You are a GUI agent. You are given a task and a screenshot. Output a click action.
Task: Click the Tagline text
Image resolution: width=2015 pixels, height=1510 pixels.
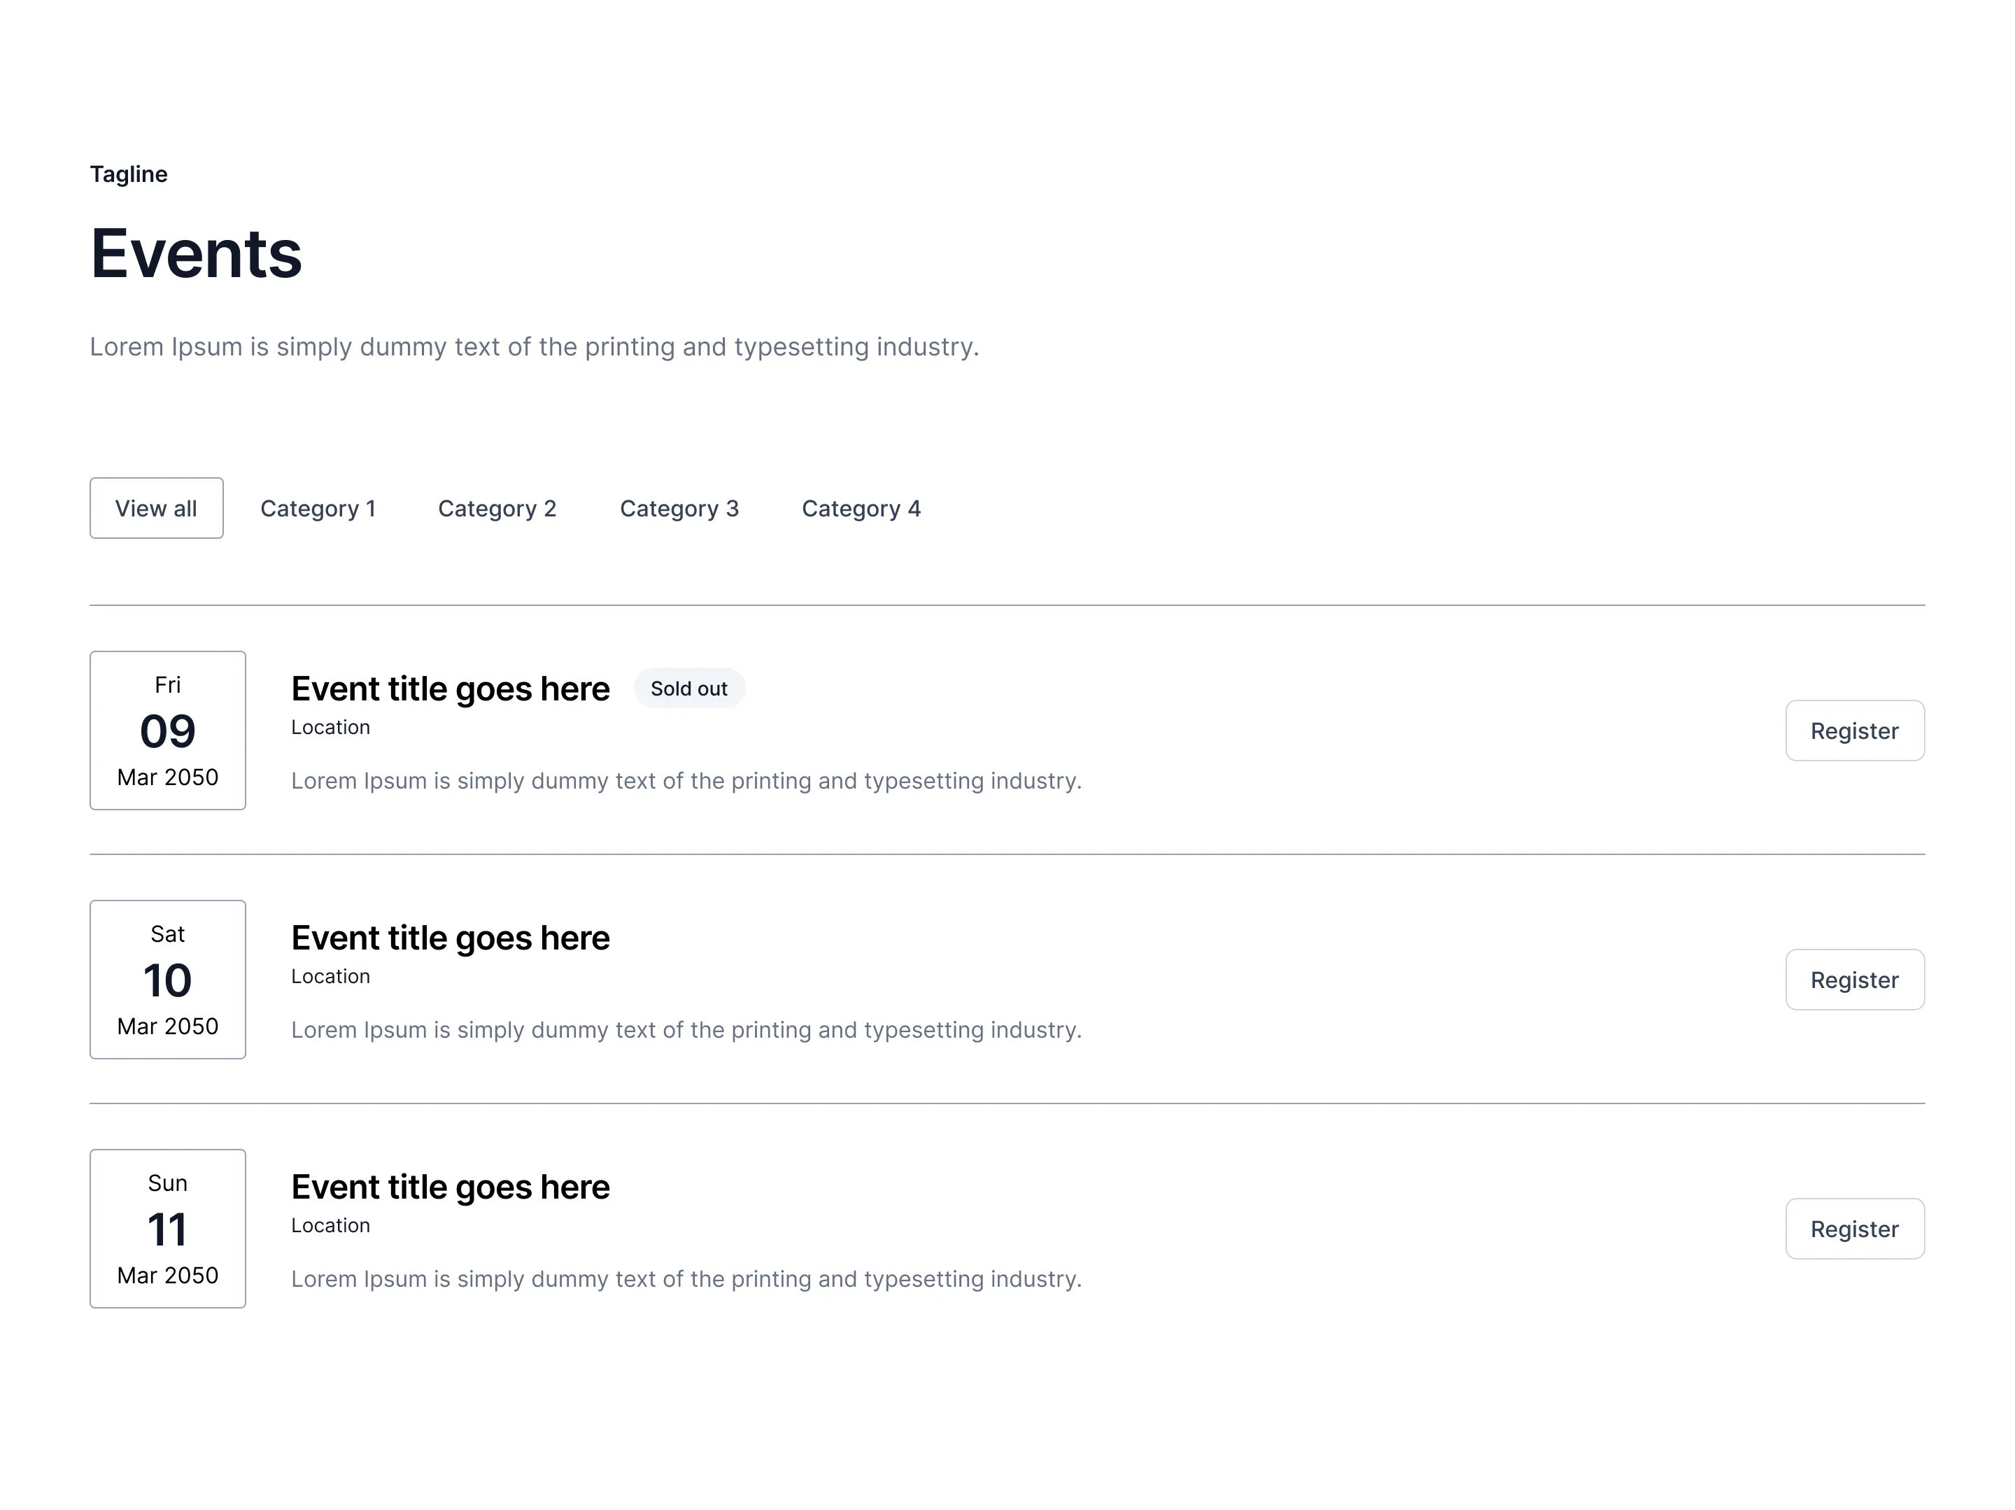pyautogui.click(x=129, y=174)
